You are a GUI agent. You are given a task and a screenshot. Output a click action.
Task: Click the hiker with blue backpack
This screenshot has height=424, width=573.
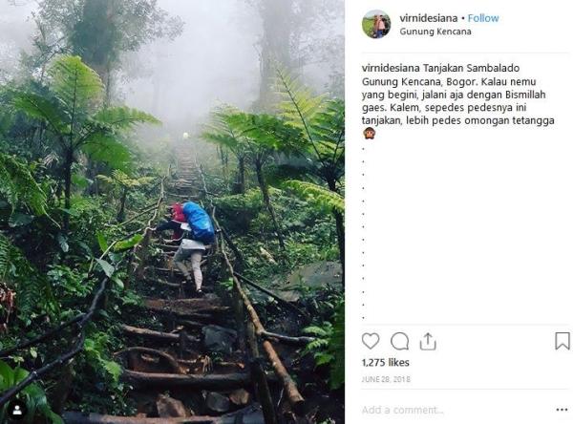tap(192, 239)
